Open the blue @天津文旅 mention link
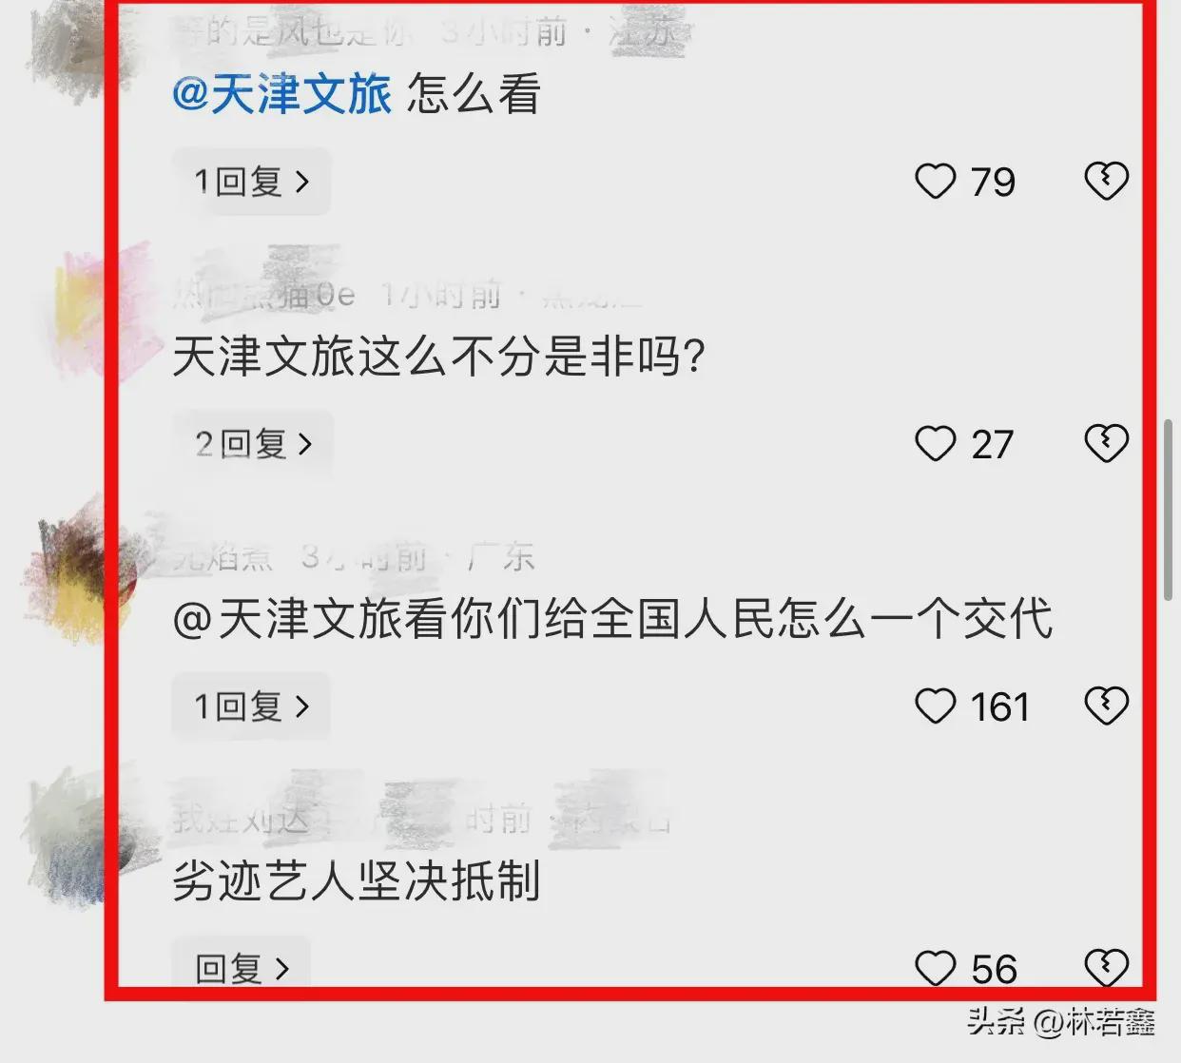The height and width of the screenshot is (1063, 1181). tap(281, 95)
